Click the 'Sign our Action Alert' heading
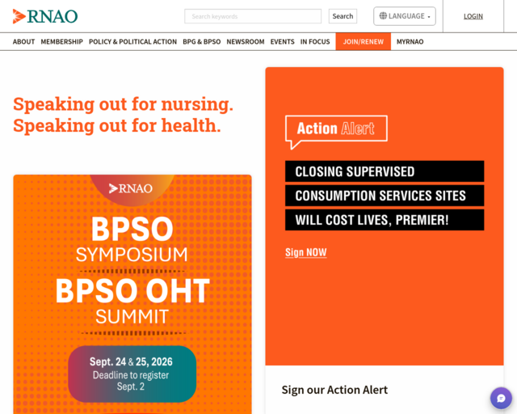The image size is (517, 414). click(x=334, y=390)
